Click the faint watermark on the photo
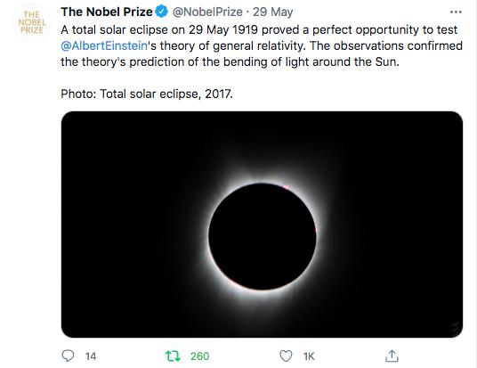477x368 pixels. point(456,329)
